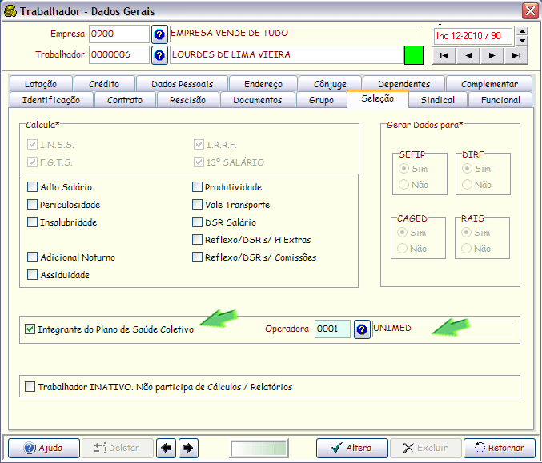Go to next record arrow
This screenshot has height=463, width=542.
pos(492,56)
